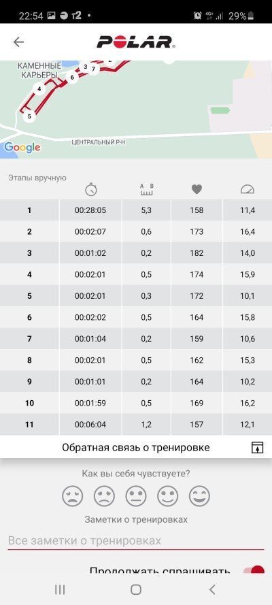This screenshot has width=272, height=605.
Task: Select lap 11 row in table
Action: click(136, 425)
